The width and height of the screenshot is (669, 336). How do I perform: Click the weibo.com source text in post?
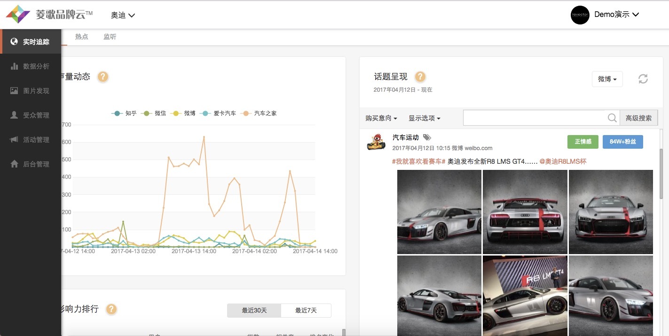click(479, 148)
